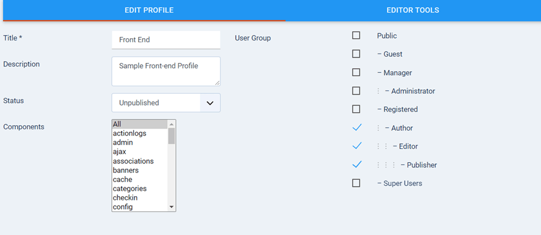Switch to the Editor Tools tab
This screenshot has width=541, height=235.
tap(413, 11)
